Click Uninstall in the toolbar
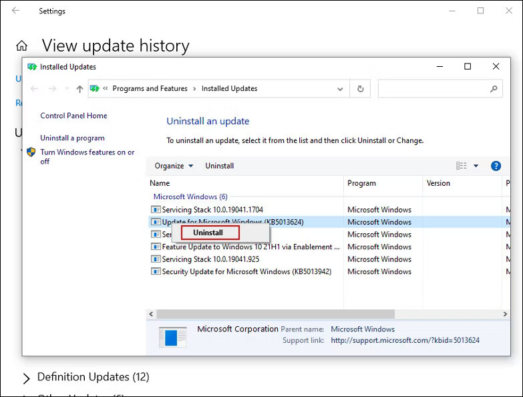Image resolution: width=523 pixels, height=397 pixels. tap(219, 166)
